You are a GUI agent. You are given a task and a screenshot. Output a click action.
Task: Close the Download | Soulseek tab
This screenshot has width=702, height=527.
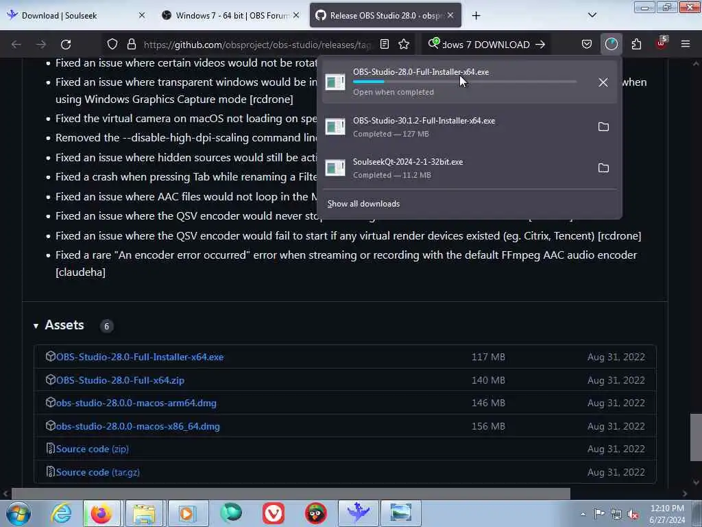142,16
